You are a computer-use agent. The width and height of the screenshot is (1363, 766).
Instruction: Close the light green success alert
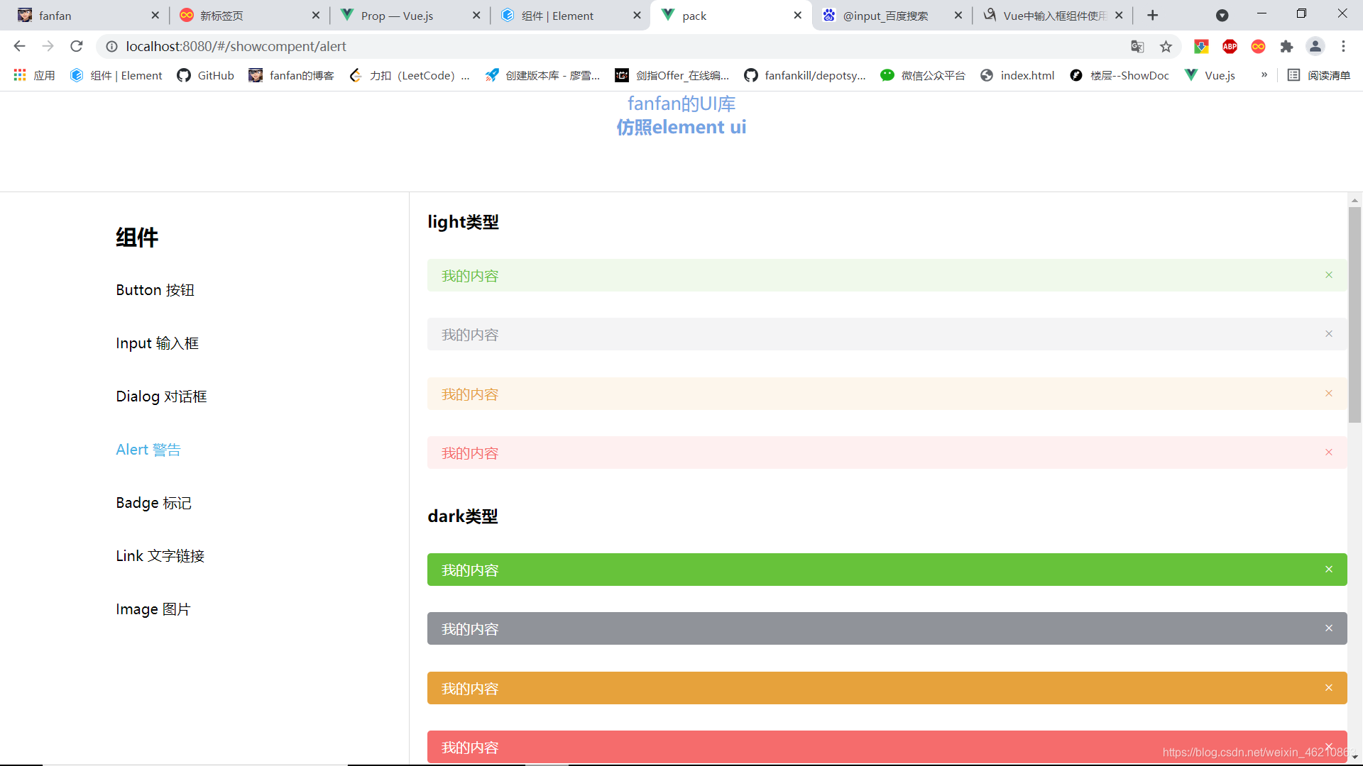[x=1328, y=275]
